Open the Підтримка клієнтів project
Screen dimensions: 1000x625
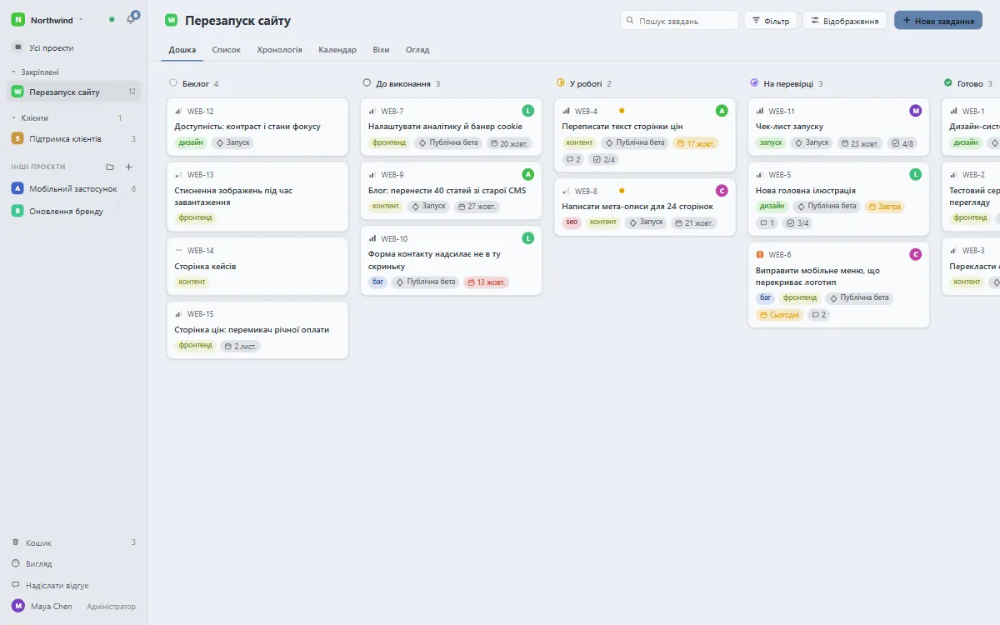coord(74,138)
